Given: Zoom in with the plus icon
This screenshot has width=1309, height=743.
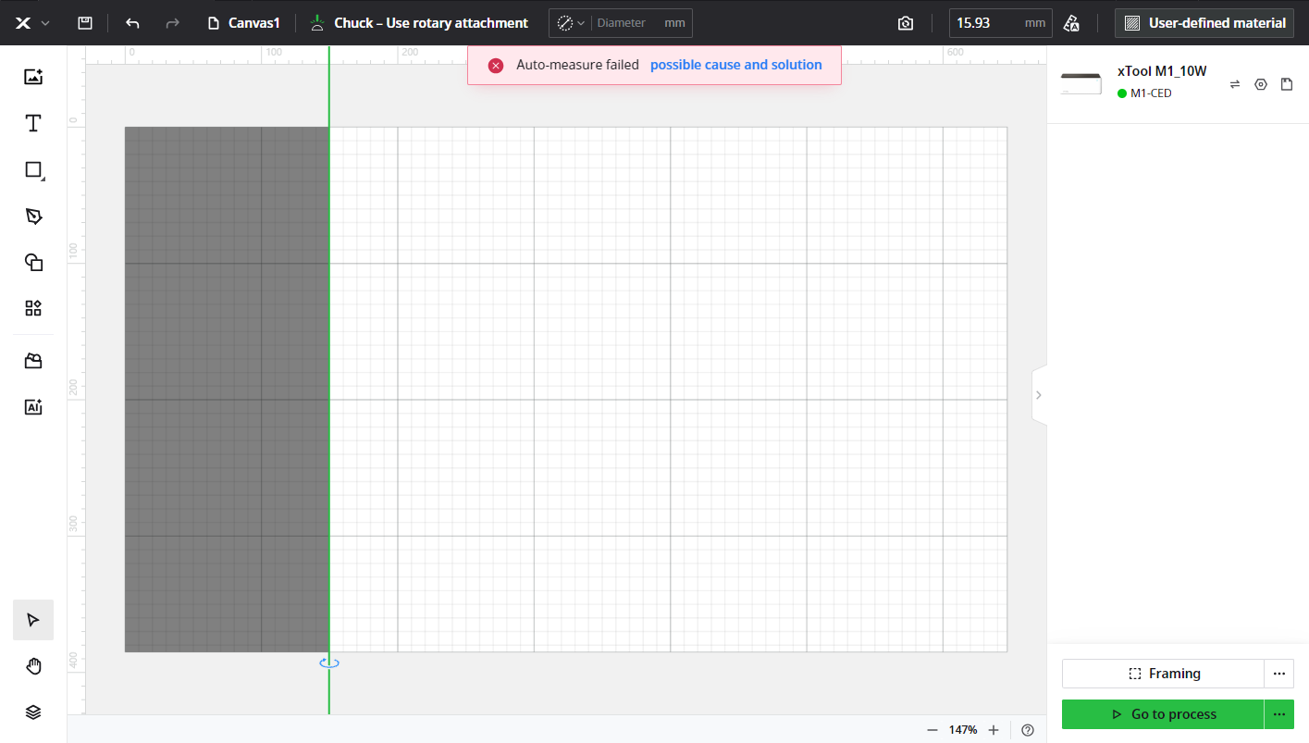Looking at the screenshot, I should coord(994,730).
